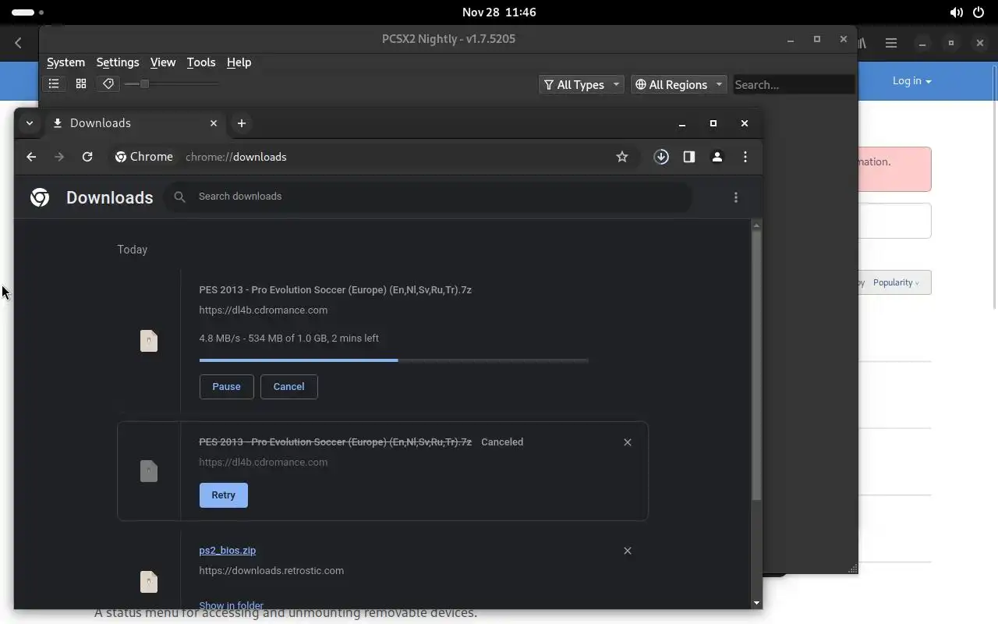Click scrollbar down arrow on downloads page

click(756, 603)
